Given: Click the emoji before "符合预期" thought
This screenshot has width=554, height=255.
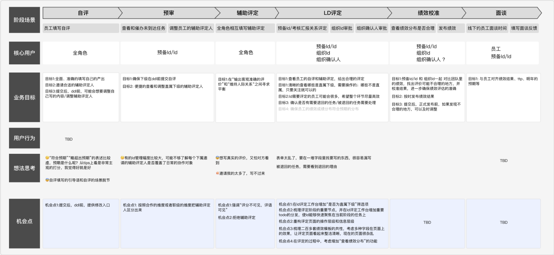Looking at the screenshot, I should (x=47, y=158).
